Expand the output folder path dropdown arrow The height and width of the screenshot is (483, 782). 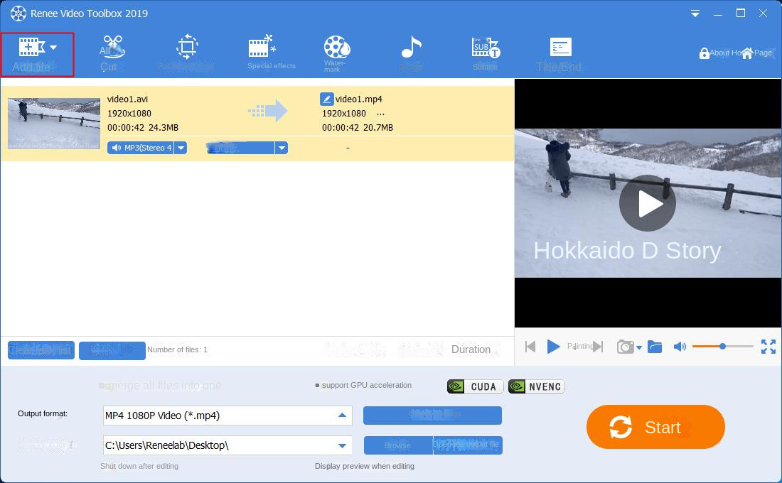(342, 445)
